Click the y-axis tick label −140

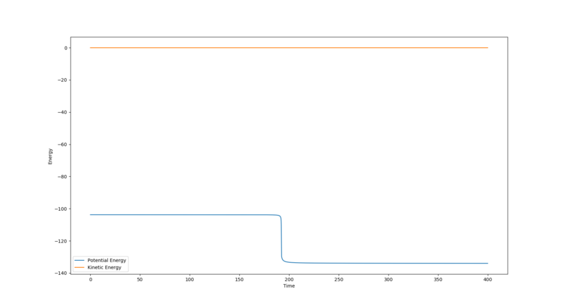(x=62, y=273)
